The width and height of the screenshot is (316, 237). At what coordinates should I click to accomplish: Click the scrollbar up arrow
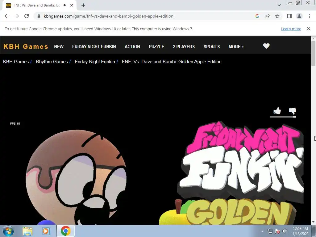tap(313, 38)
